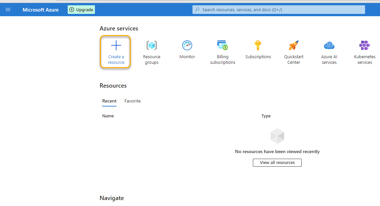
Task: Click the Name column header
Action: point(108,116)
